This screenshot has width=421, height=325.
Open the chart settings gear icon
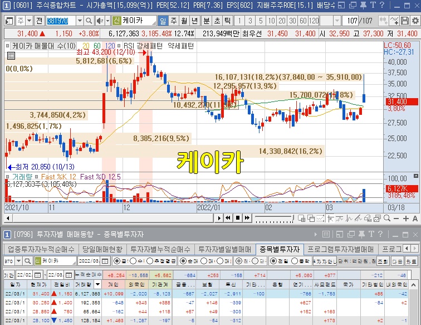click(415, 21)
